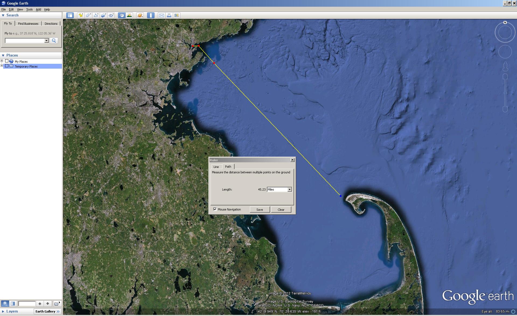Check the My Places checkbox
This screenshot has height=316, width=517.
pyautogui.click(x=7, y=61)
